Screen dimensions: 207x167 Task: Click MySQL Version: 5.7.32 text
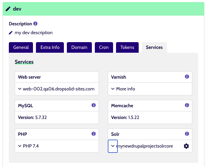32,118
